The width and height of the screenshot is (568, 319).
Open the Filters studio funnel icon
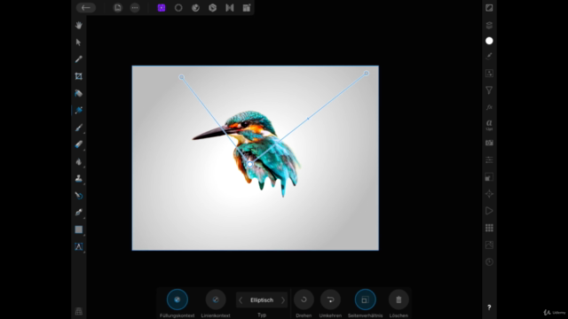point(489,90)
